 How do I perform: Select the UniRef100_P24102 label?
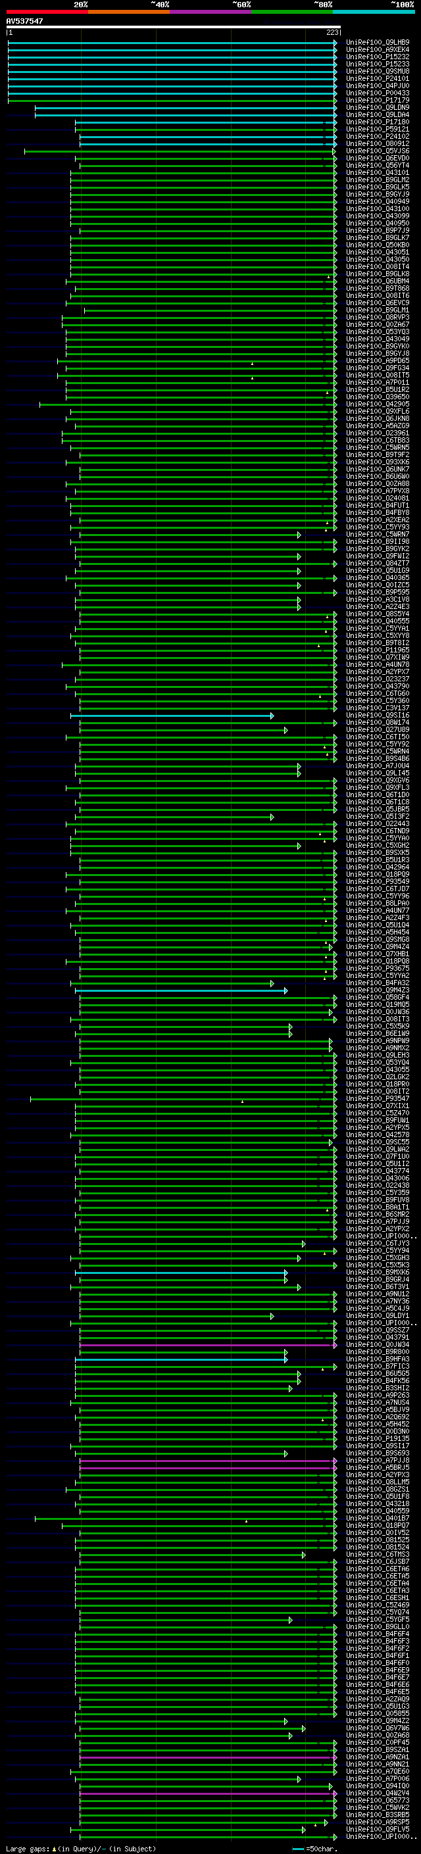[x=378, y=137]
